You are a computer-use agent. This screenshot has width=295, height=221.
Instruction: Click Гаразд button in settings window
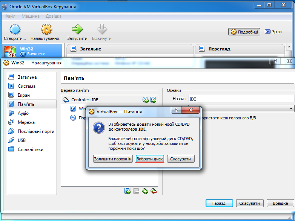(219, 203)
